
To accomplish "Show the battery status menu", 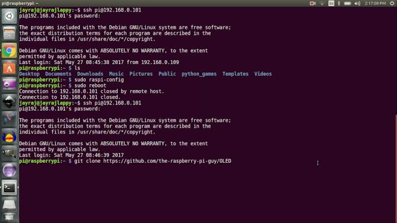I will coord(347,4).
